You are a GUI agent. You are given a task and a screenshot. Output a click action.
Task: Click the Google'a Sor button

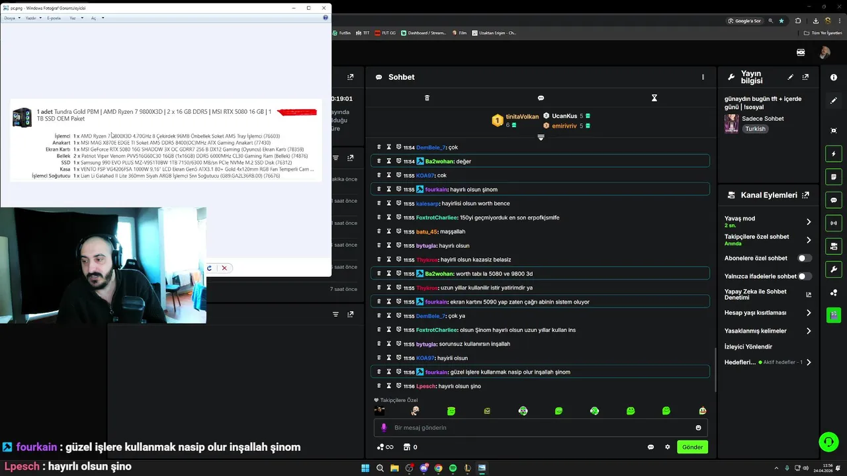click(x=744, y=20)
